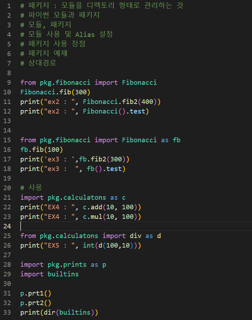The image size is (252, 320).
Task: Click alias 'd' at end of line 25
Action: [x=159, y=236]
